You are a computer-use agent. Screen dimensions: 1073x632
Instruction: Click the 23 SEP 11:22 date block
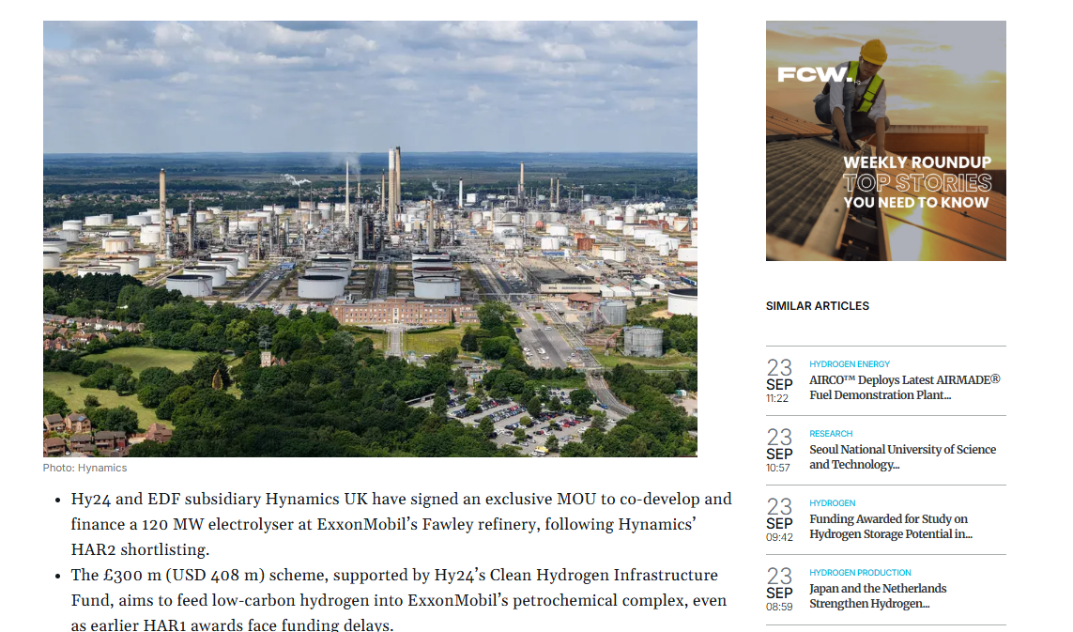pyautogui.click(x=779, y=381)
